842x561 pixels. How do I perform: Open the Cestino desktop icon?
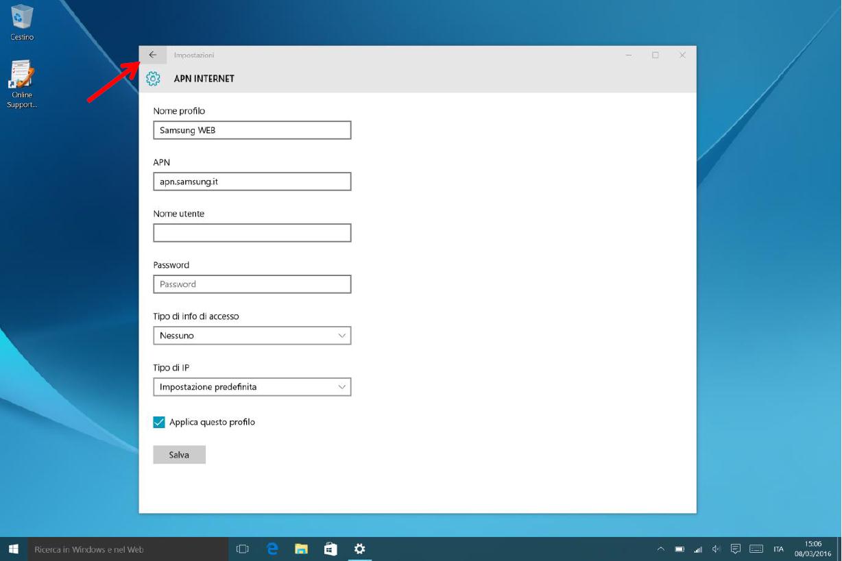(22, 23)
